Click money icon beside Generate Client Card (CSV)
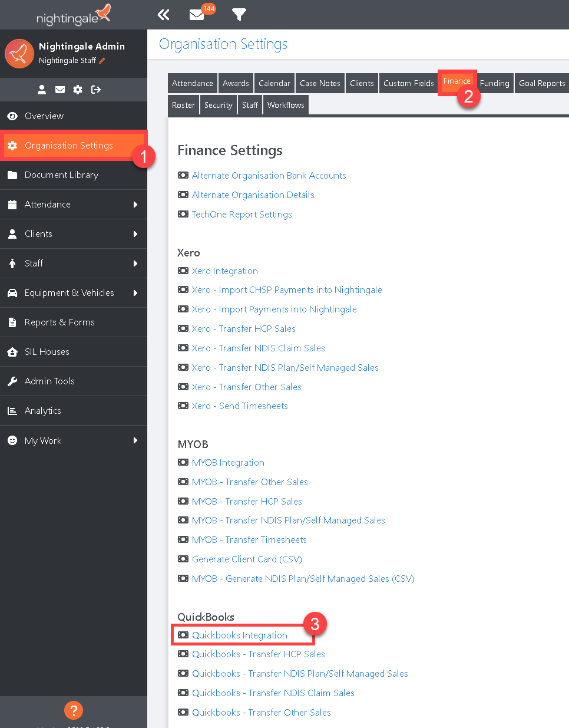This screenshot has height=728, width=569. click(x=183, y=559)
